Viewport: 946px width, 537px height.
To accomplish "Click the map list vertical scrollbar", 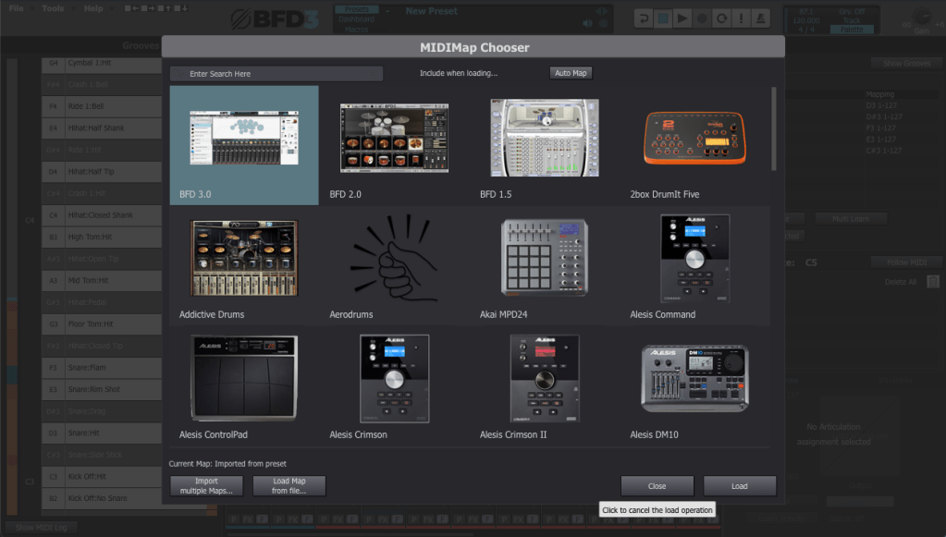I will [x=774, y=129].
